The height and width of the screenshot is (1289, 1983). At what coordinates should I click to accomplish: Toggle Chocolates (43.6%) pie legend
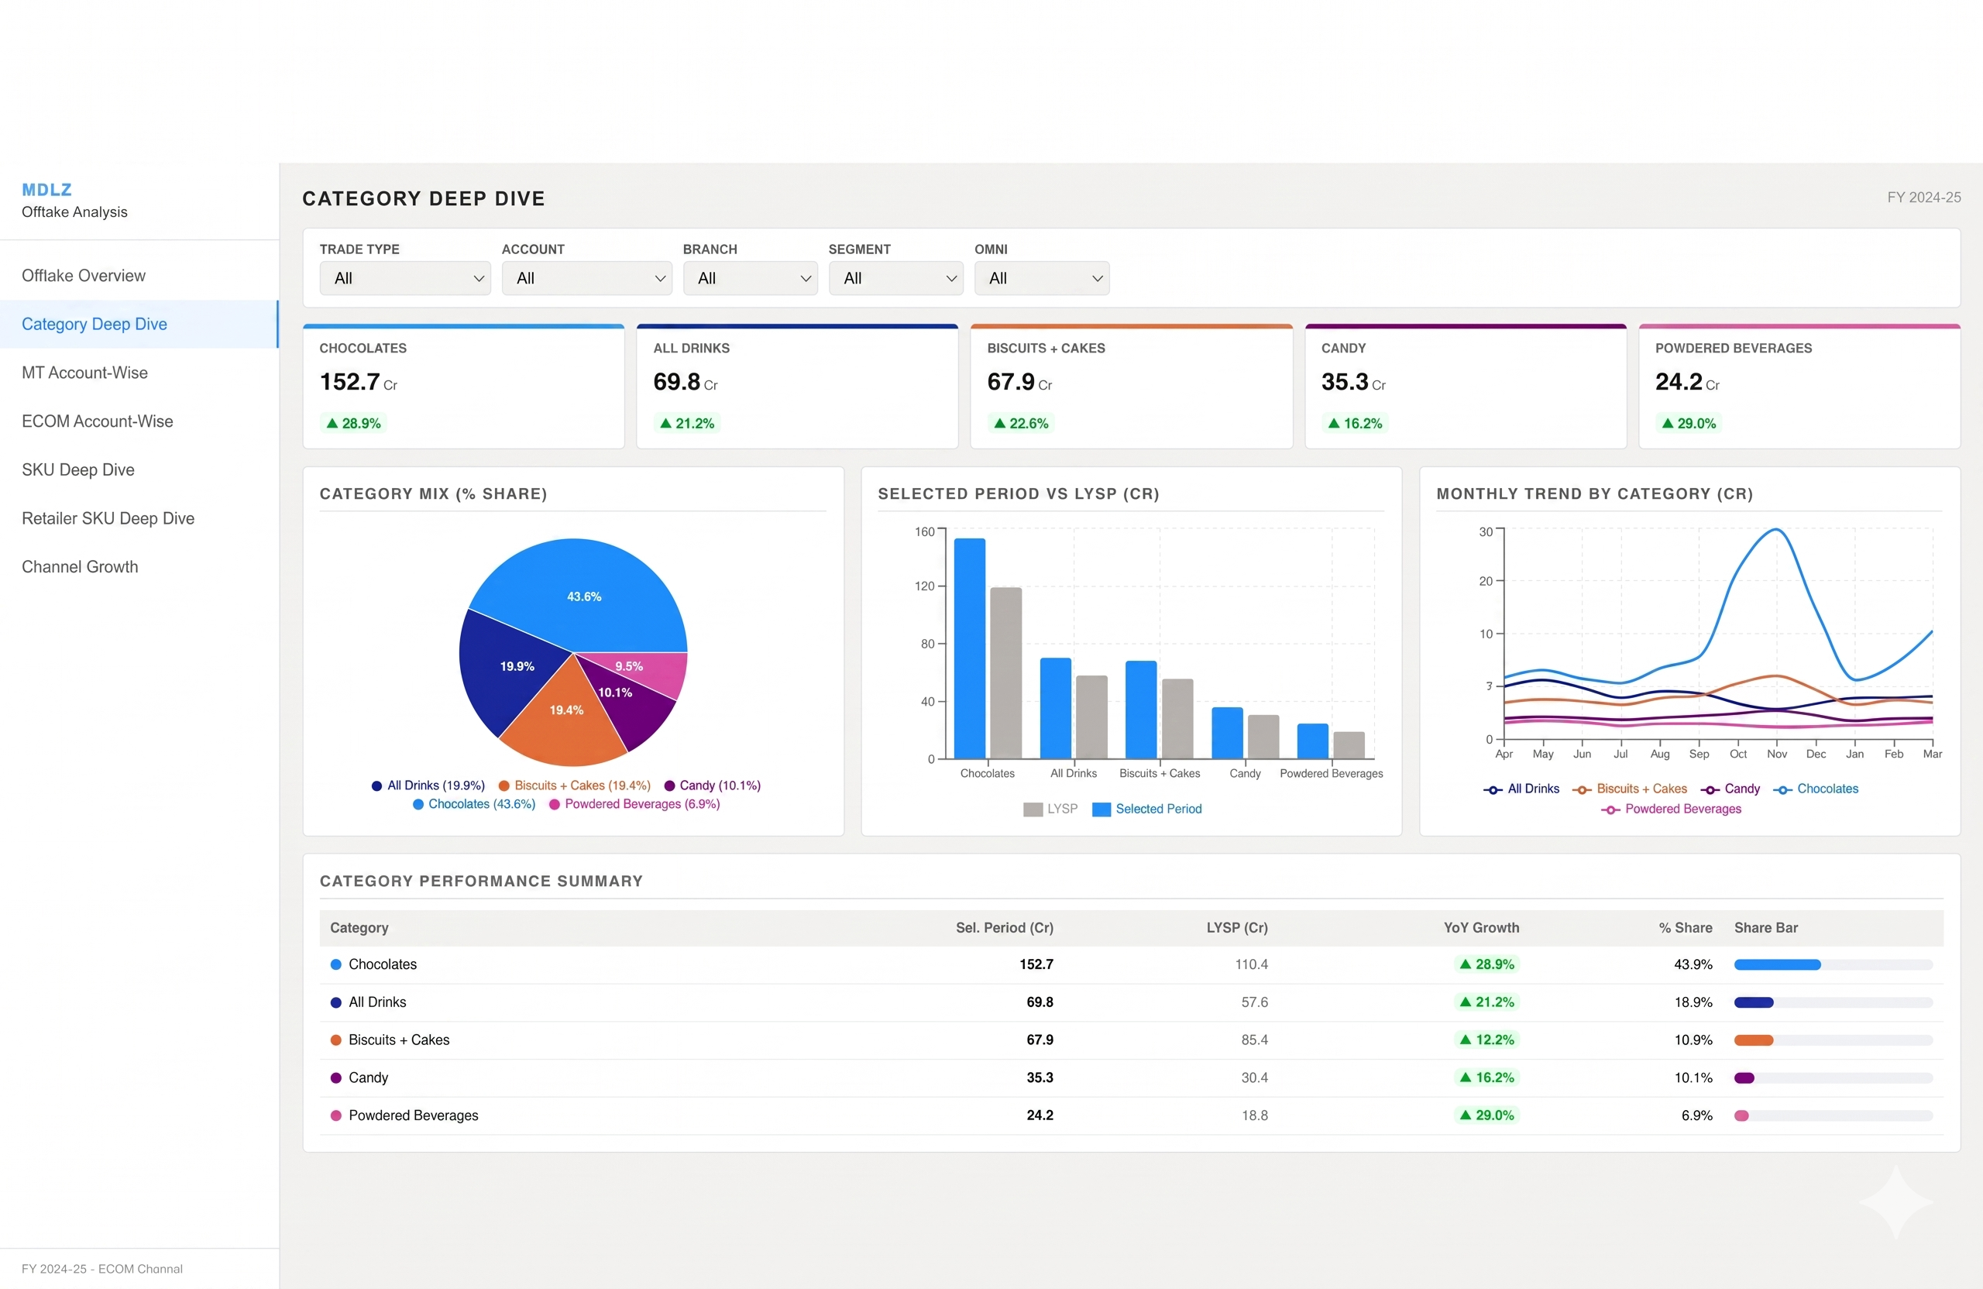474,804
